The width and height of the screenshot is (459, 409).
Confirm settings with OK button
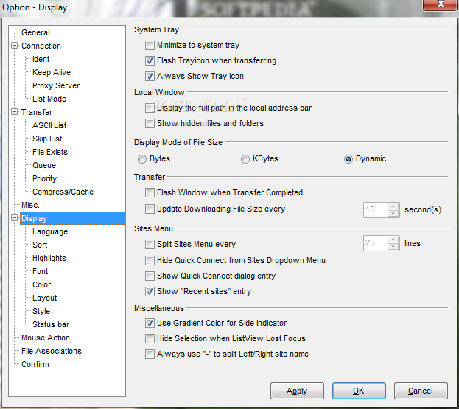[359, 391]
